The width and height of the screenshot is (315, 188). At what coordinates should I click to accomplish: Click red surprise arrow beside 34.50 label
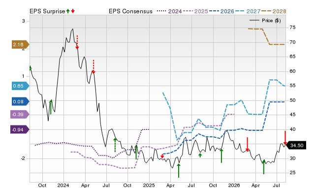tap(285, 138)
